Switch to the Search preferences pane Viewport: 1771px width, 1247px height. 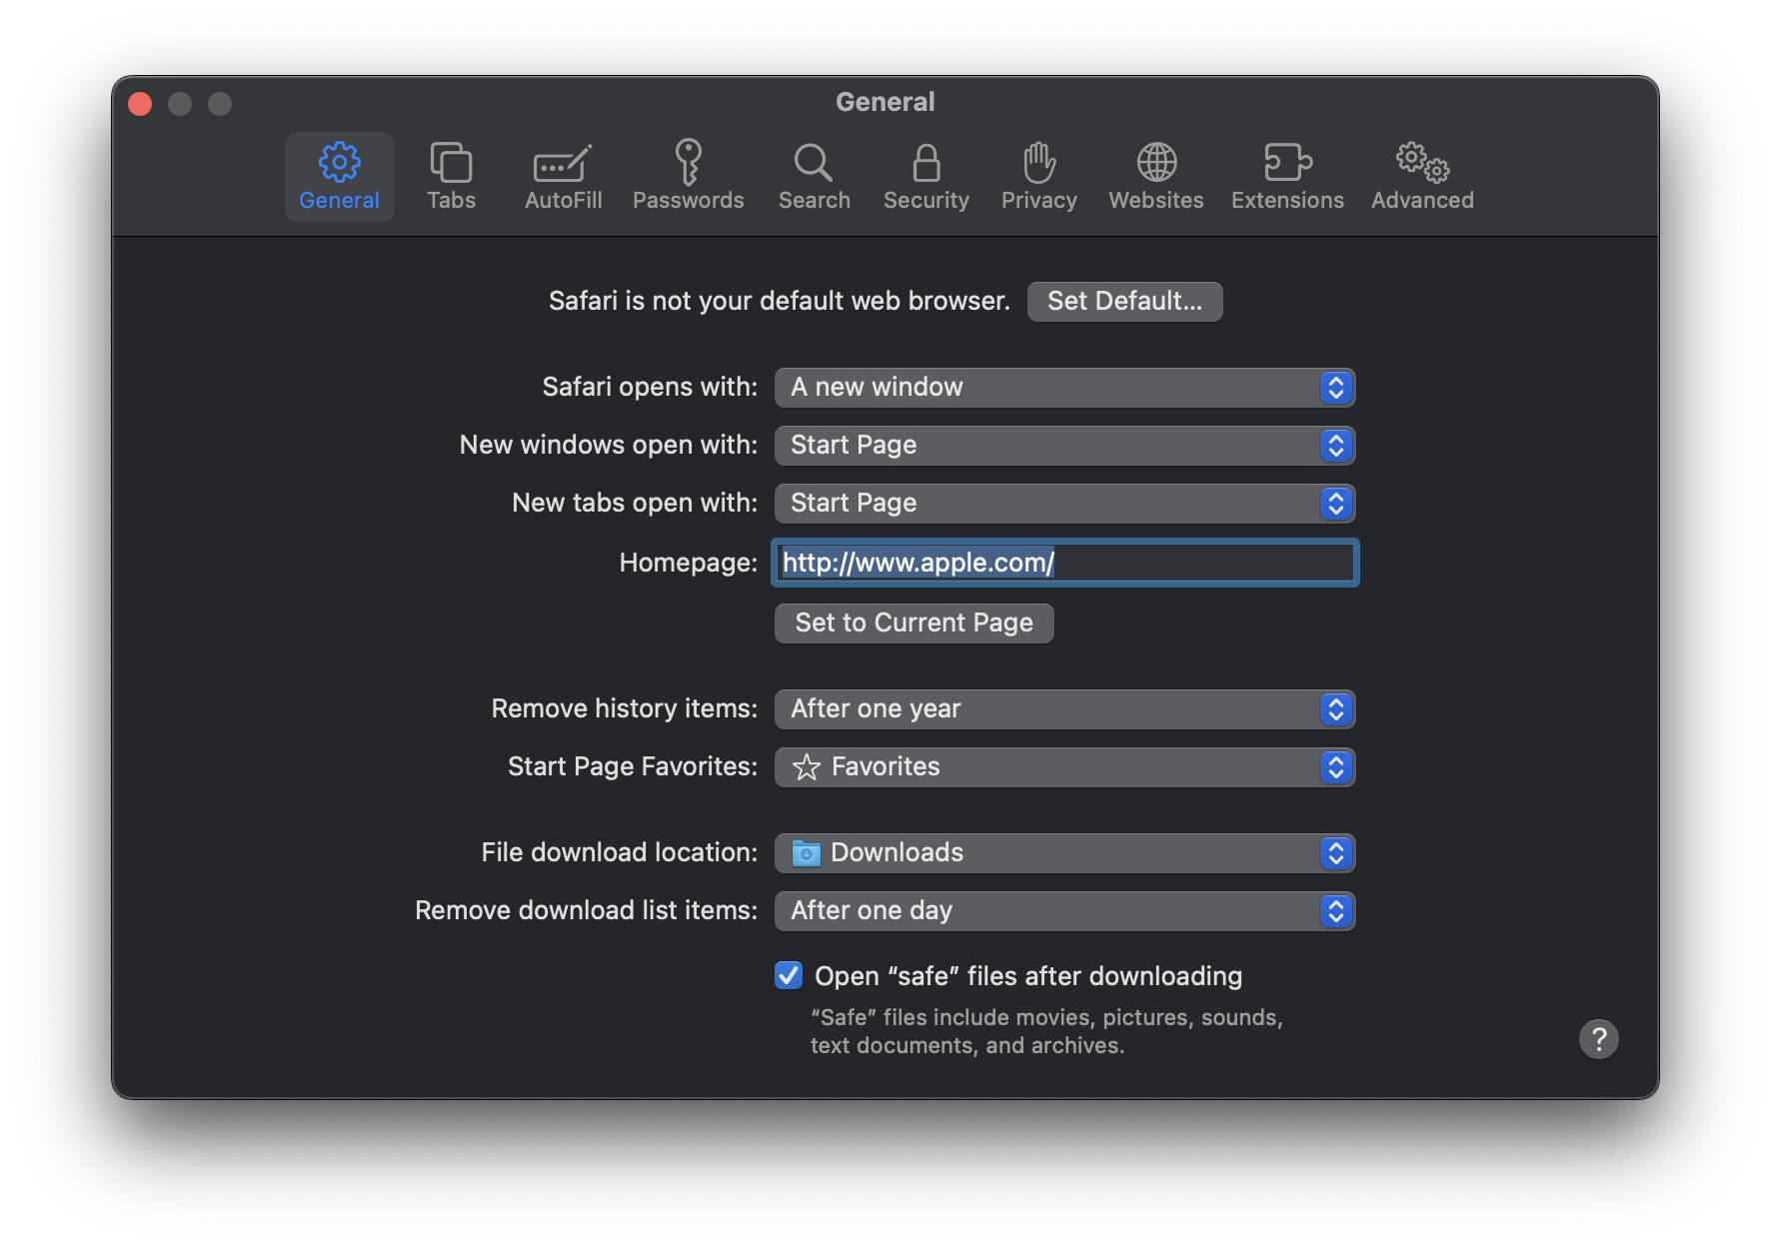point(814,176)
